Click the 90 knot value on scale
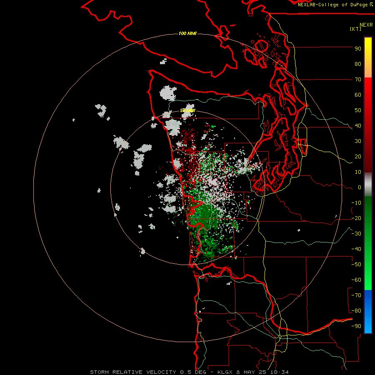 pos(358,49)
